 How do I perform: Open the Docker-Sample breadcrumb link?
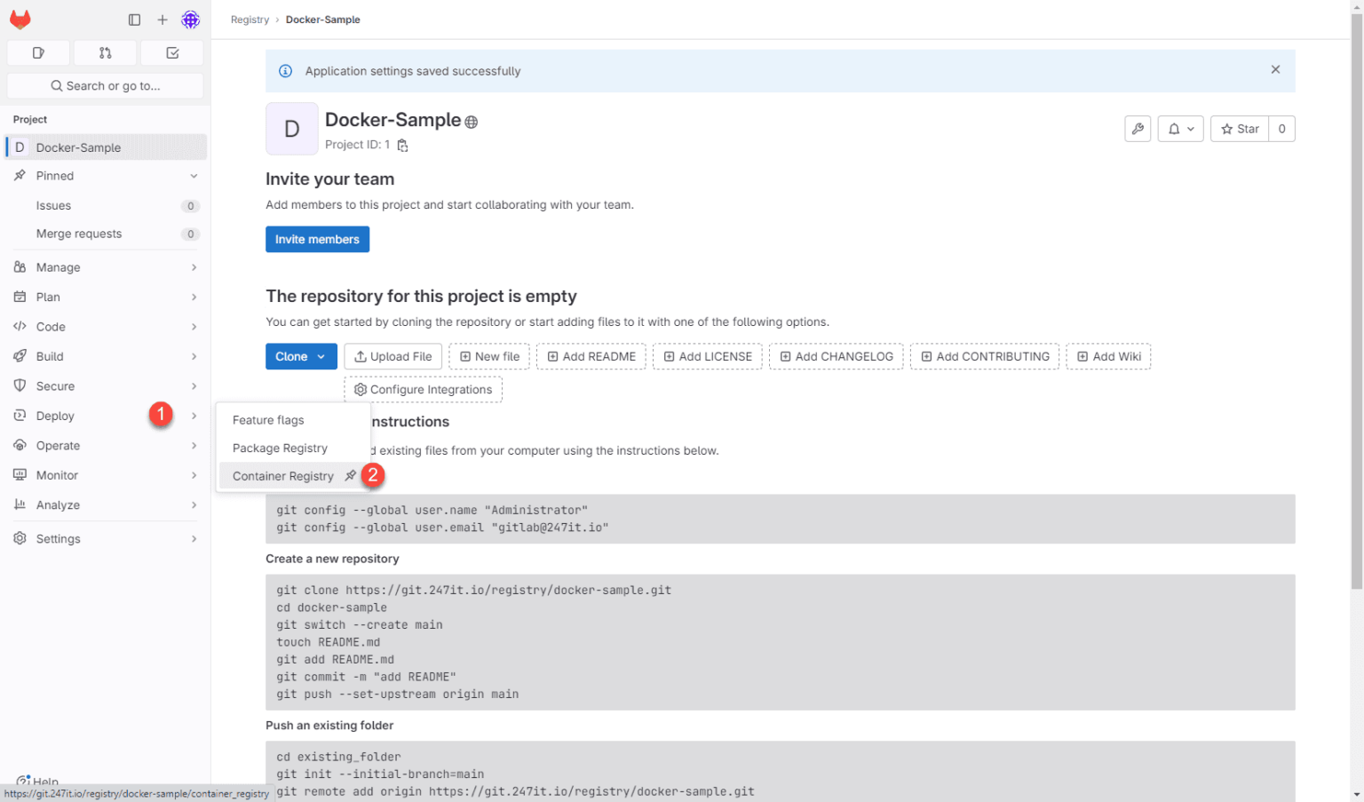click(322, 20)
